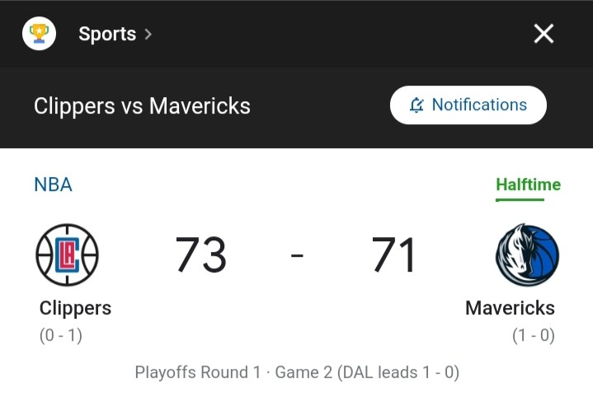Click the Clippers team logo

coord(68,255)
